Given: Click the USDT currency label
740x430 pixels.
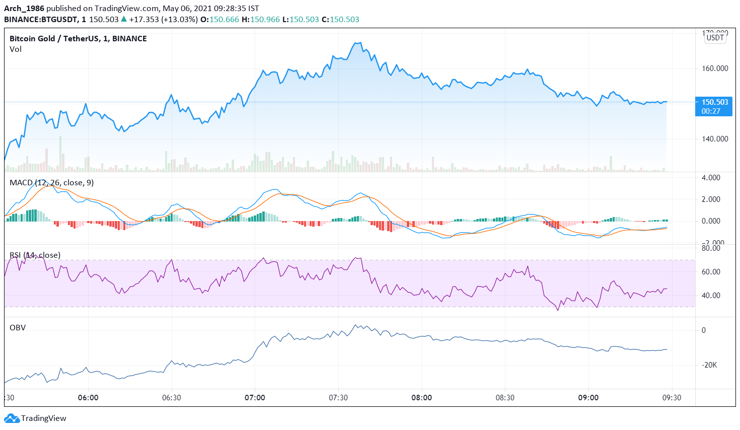Looking at the screenshot, I should coord(715,38).
